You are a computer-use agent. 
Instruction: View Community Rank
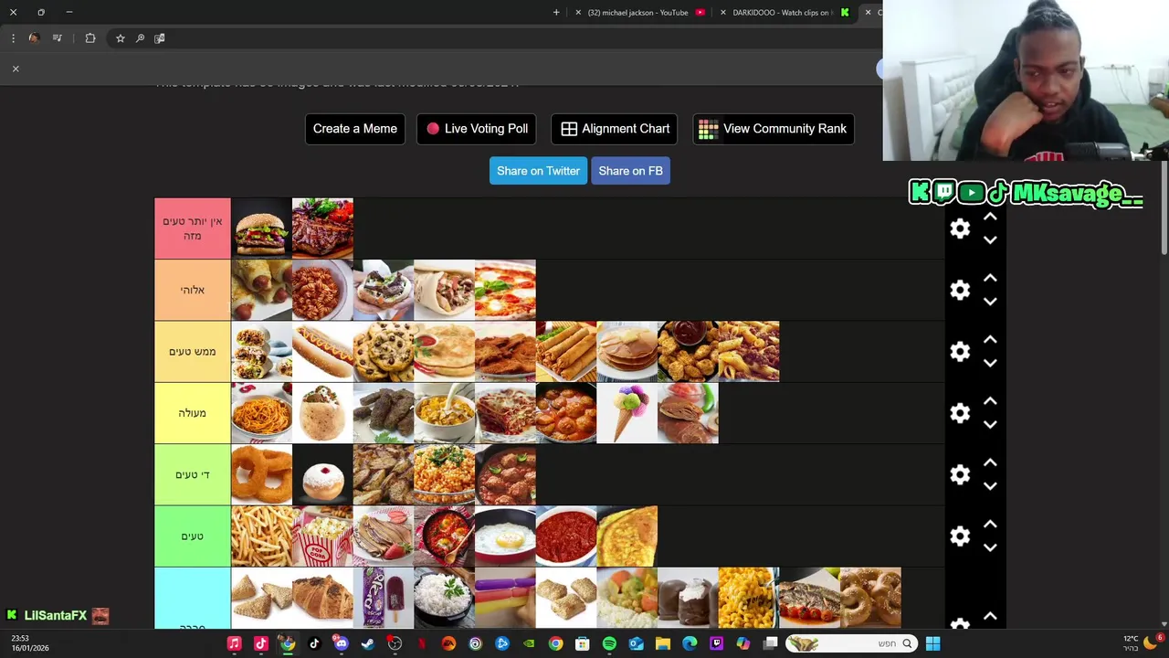point(774,129)
